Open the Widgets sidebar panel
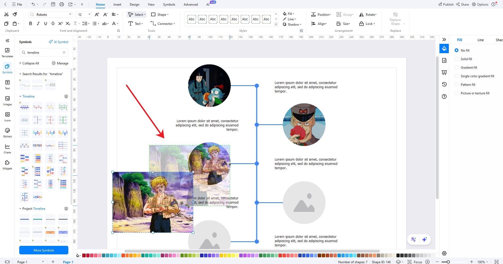This screenshot has height=264, width=503. pyautogui.click(x=7, y=165)
